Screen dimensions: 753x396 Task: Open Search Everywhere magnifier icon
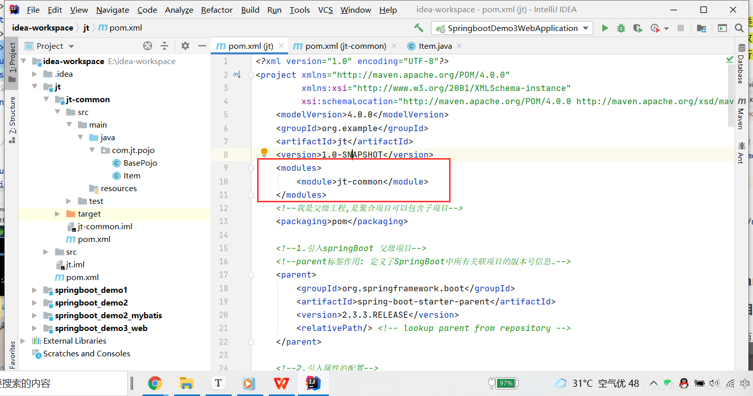coord(739,28)
